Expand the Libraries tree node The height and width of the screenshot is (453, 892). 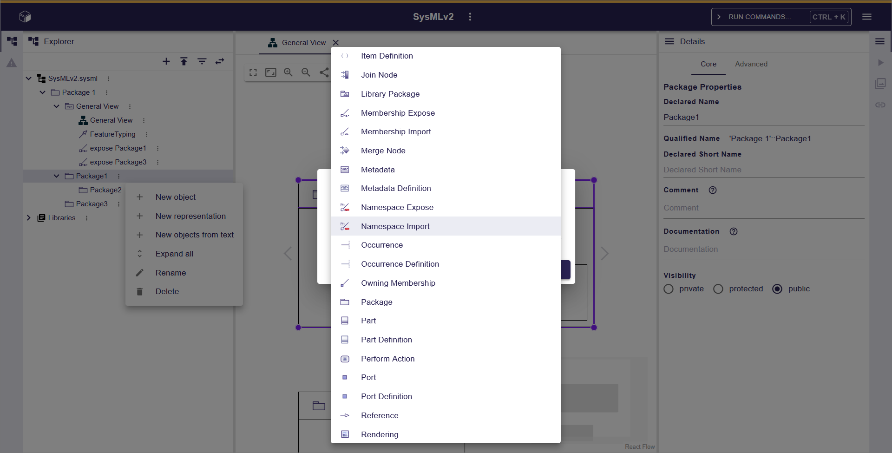[x=29, y=218]
